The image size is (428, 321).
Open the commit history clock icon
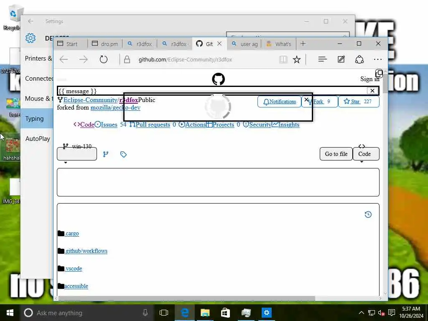[368, 214]
